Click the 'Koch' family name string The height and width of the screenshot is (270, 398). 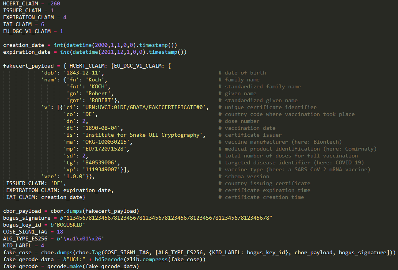(95, 80)
